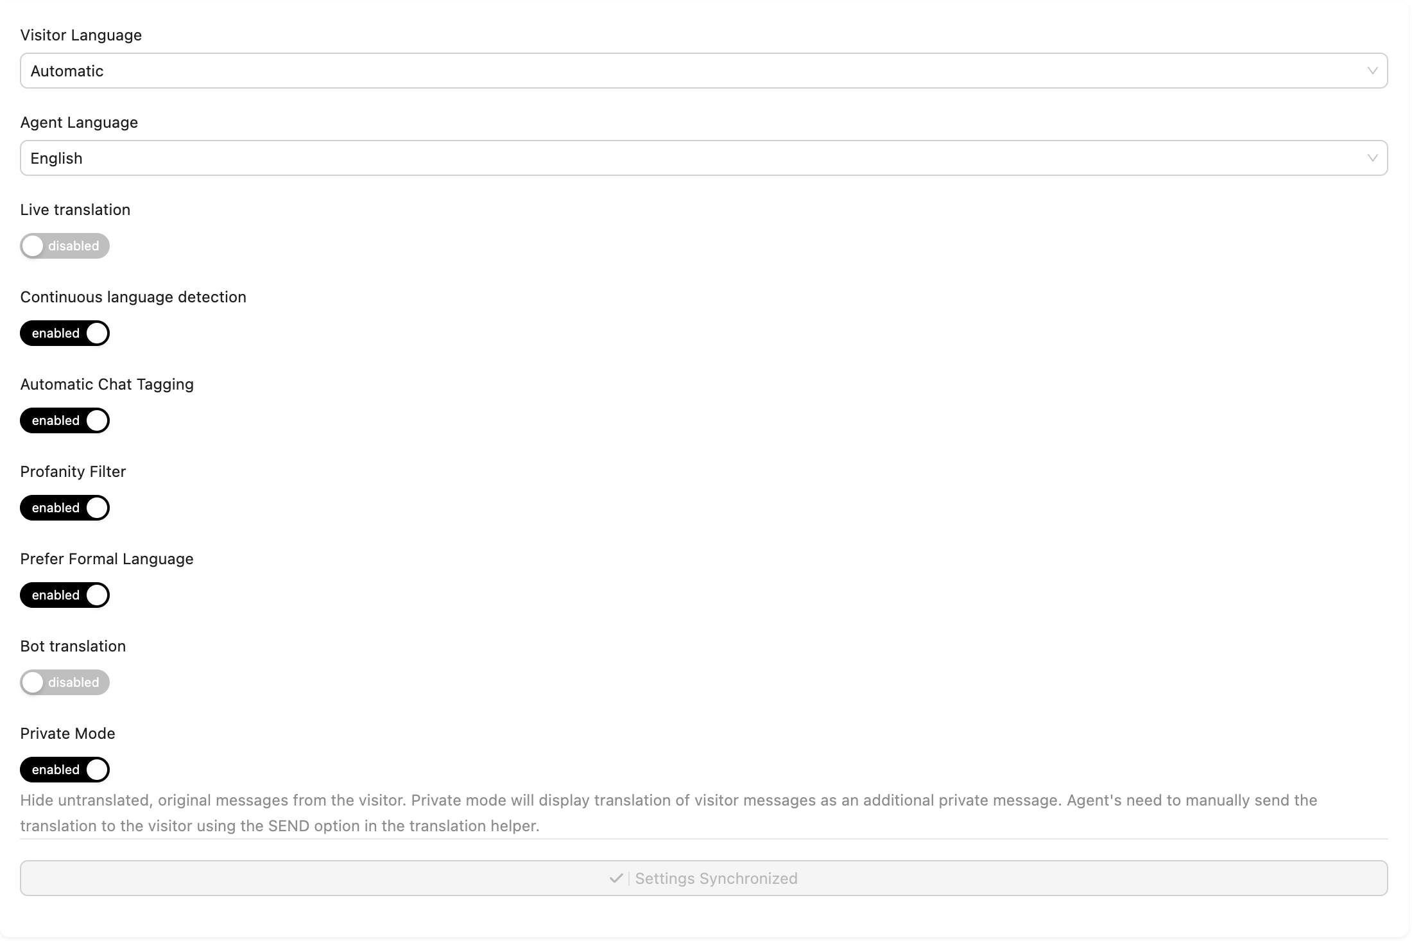
Task: Click the 'Agent Language' field label
Action: [79, 123]
